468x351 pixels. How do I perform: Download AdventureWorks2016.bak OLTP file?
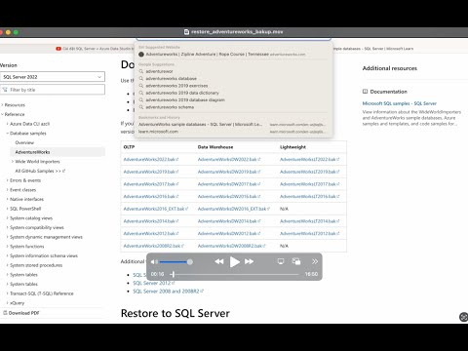[x=151, y=196]
